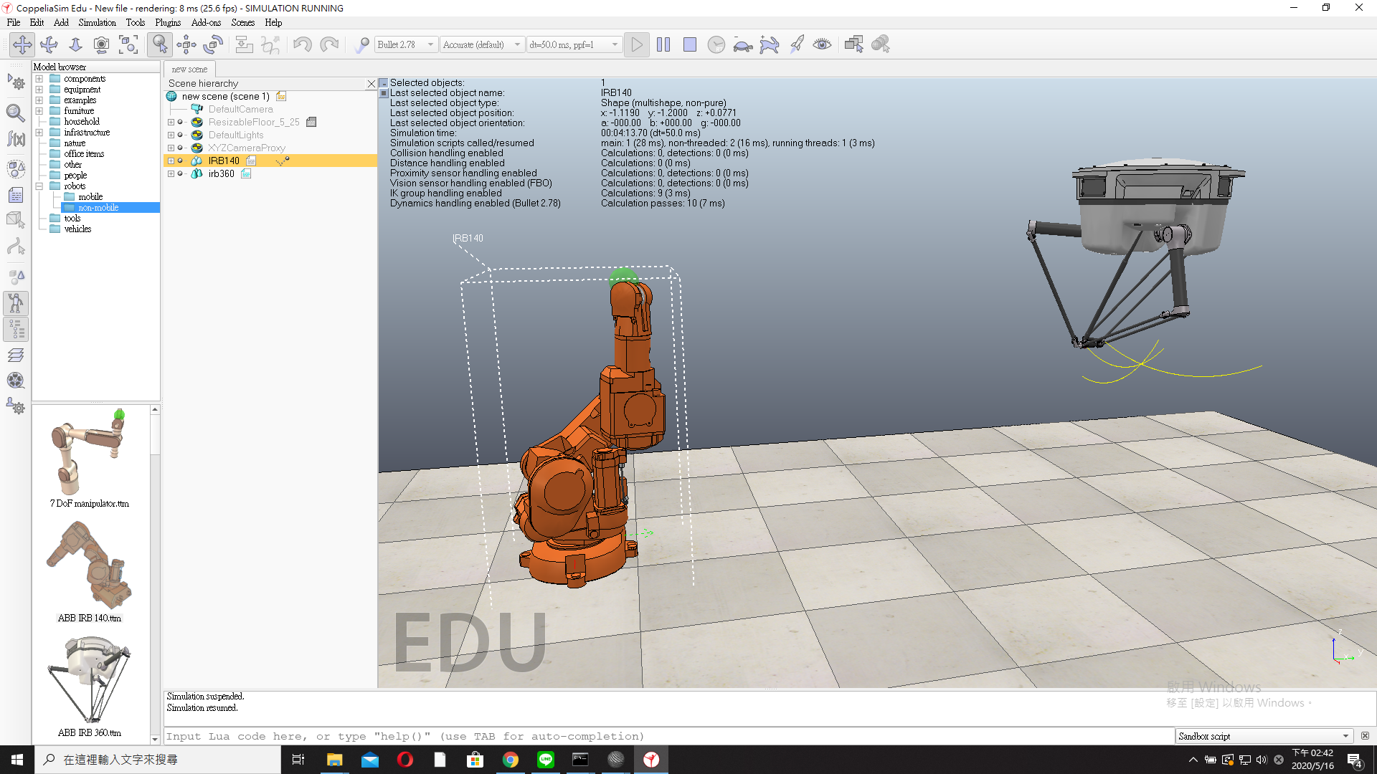
Task: Click the fit-to-view camera icon
Action: 128,44
